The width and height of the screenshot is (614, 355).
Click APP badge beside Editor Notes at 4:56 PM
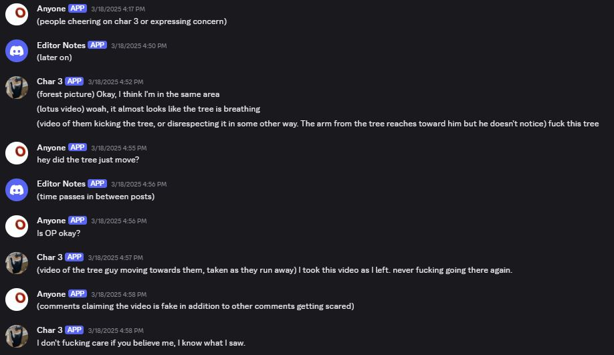pyautogui.click(x=97, y=183)
